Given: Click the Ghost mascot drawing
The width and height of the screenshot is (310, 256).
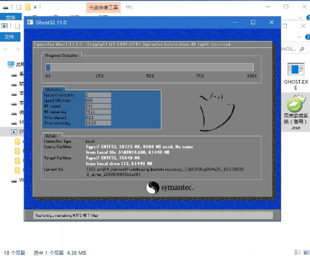Looking at the screenshot, I should (x=216, y=111).
